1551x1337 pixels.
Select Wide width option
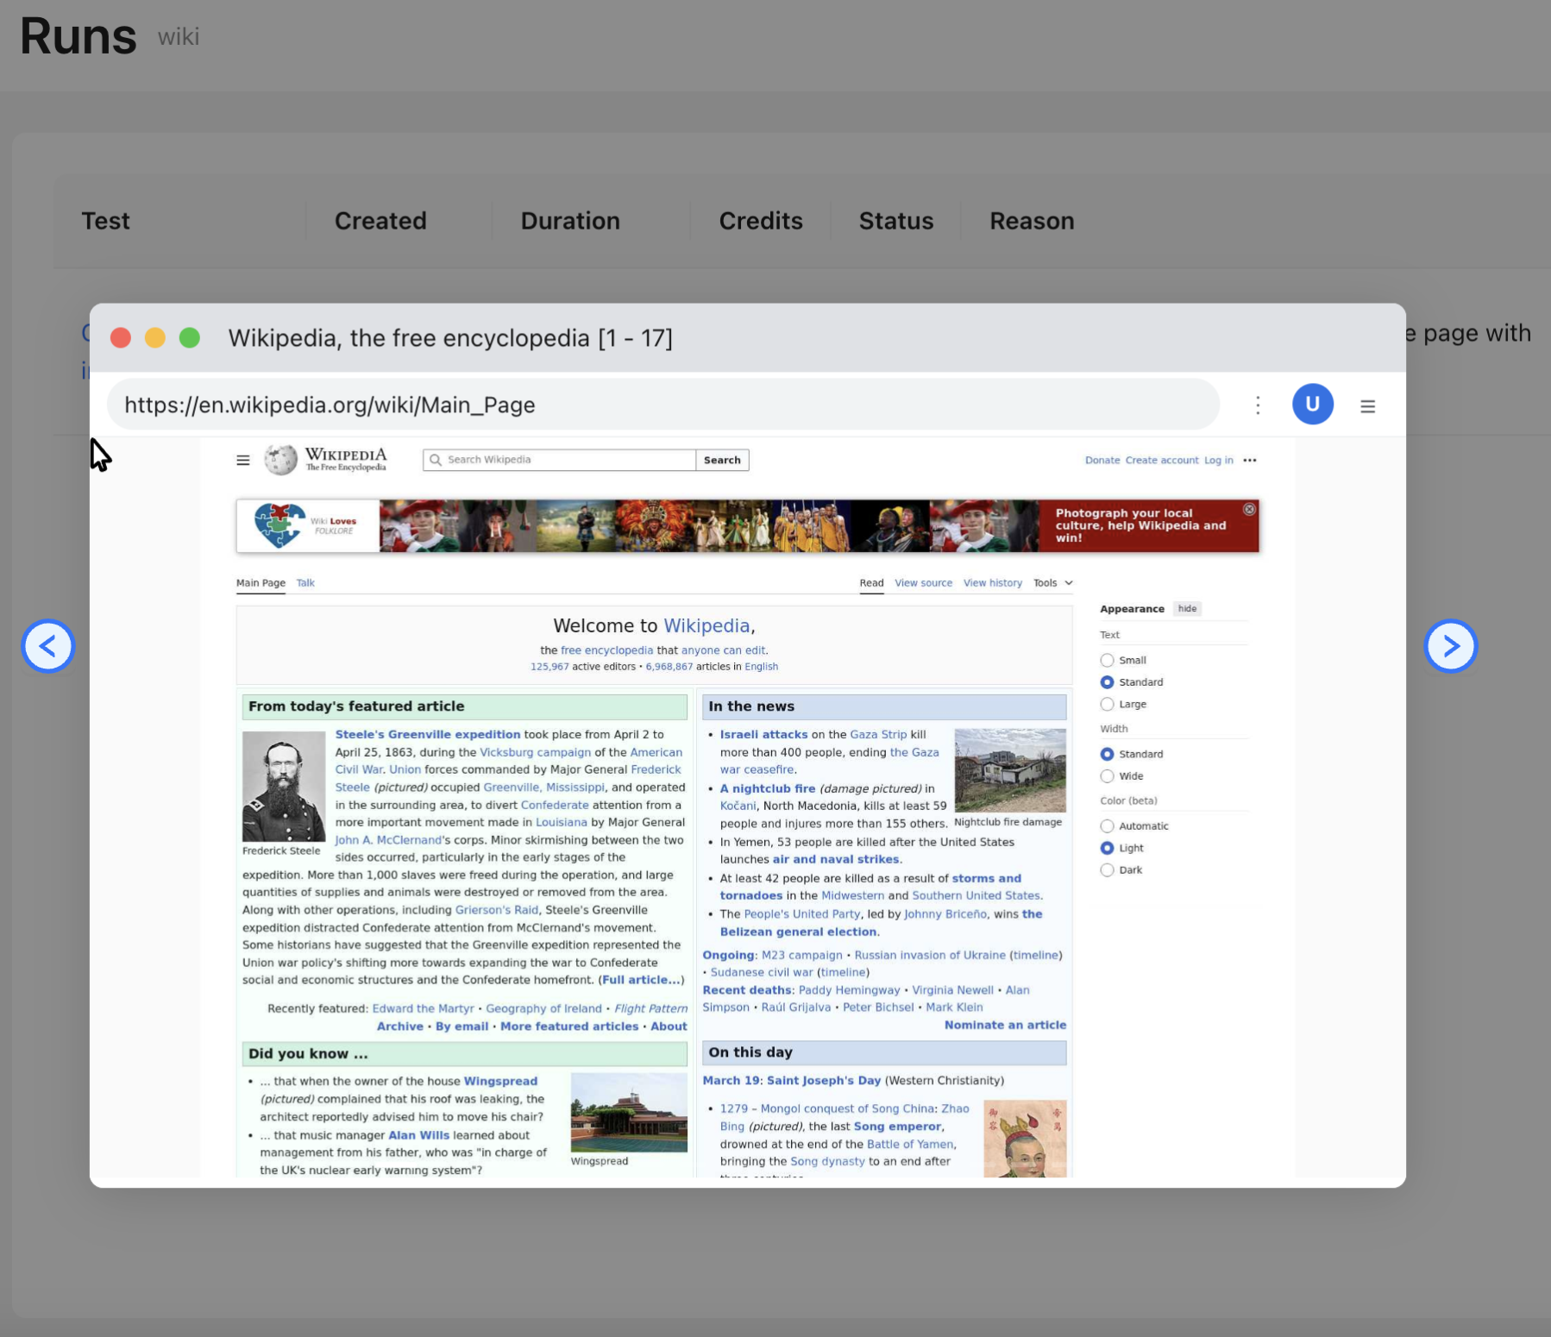[x=1108, y=776]
